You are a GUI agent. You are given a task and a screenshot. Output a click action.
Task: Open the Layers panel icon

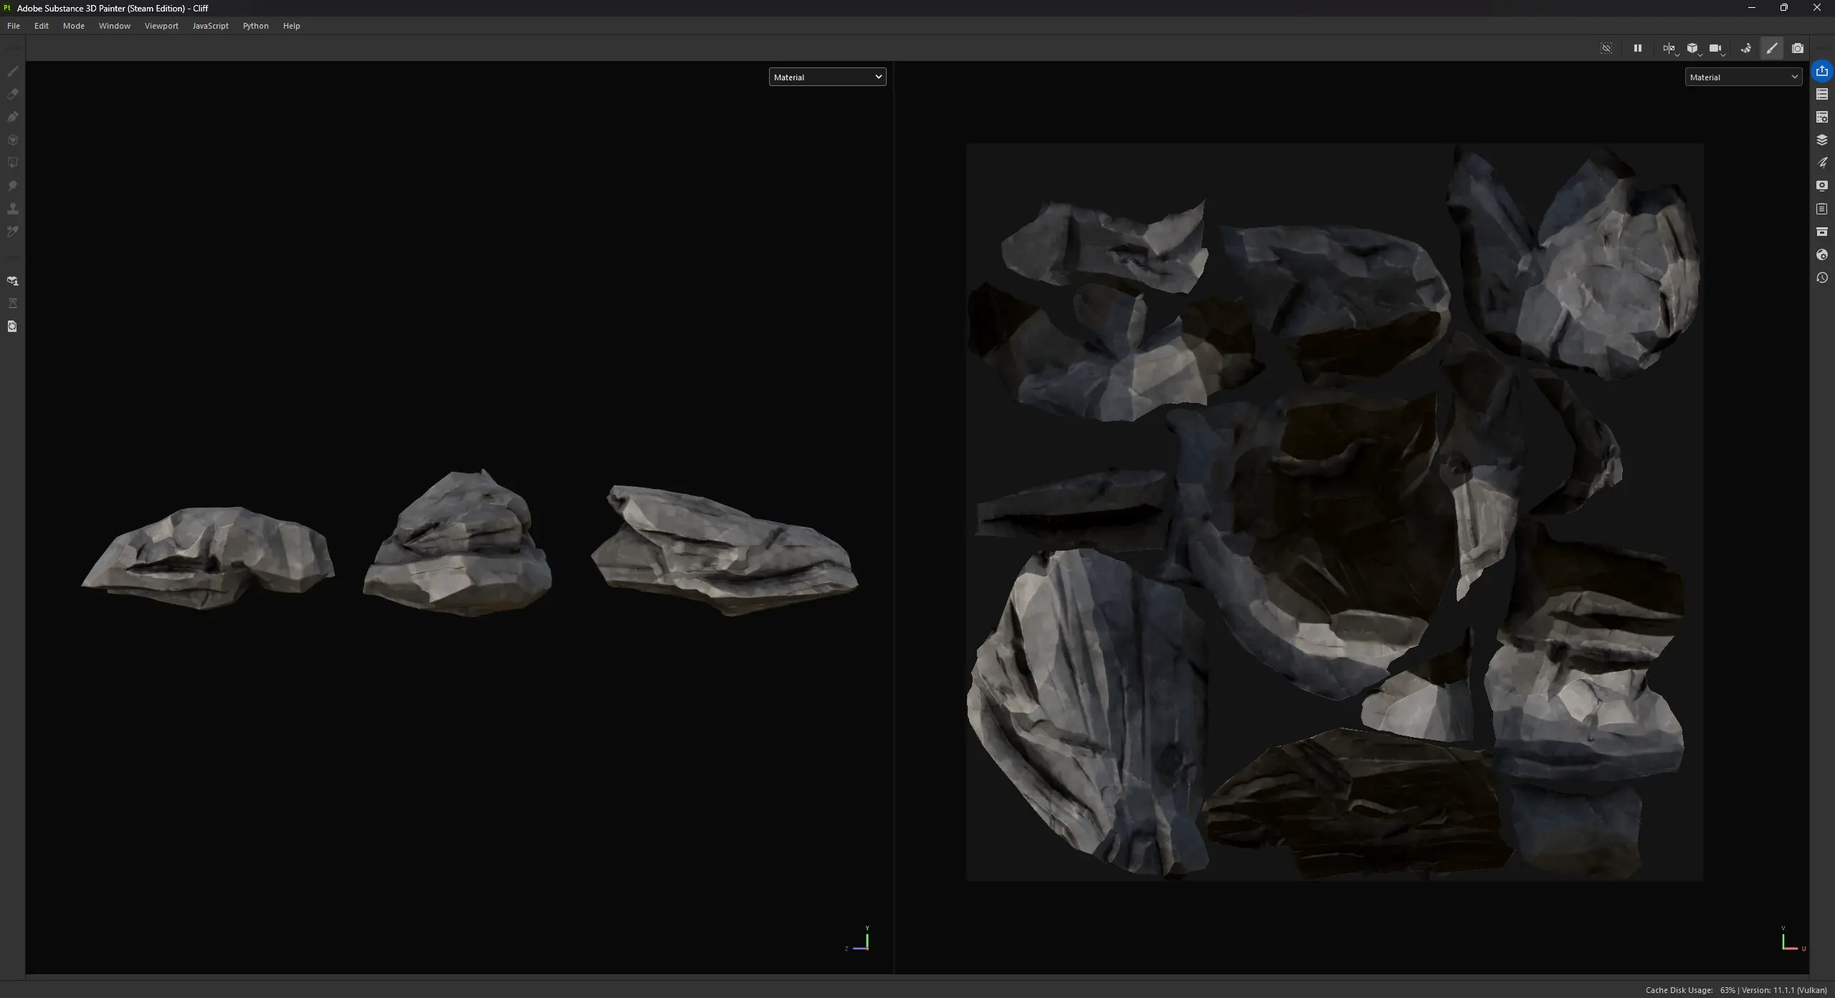coord(1821,140)
